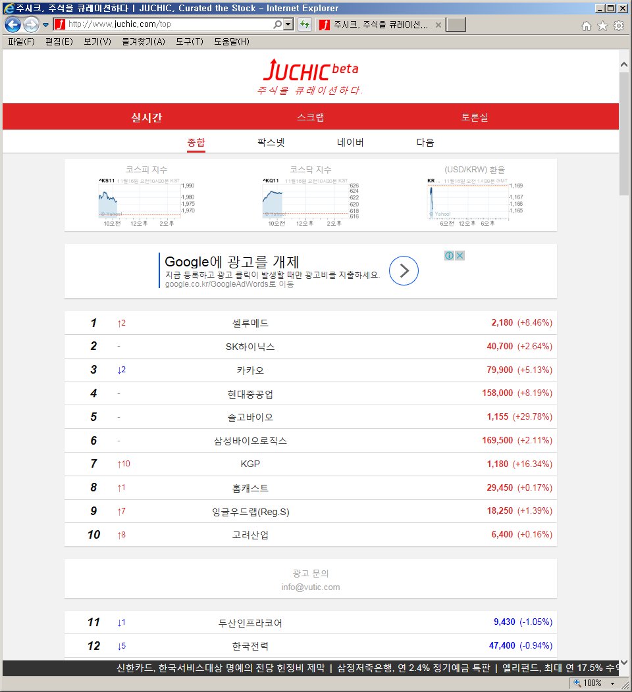The height and width of the screenshot is (692, 632).
Task: Click the browser Forward arrow button
Action: click(31, 25)
